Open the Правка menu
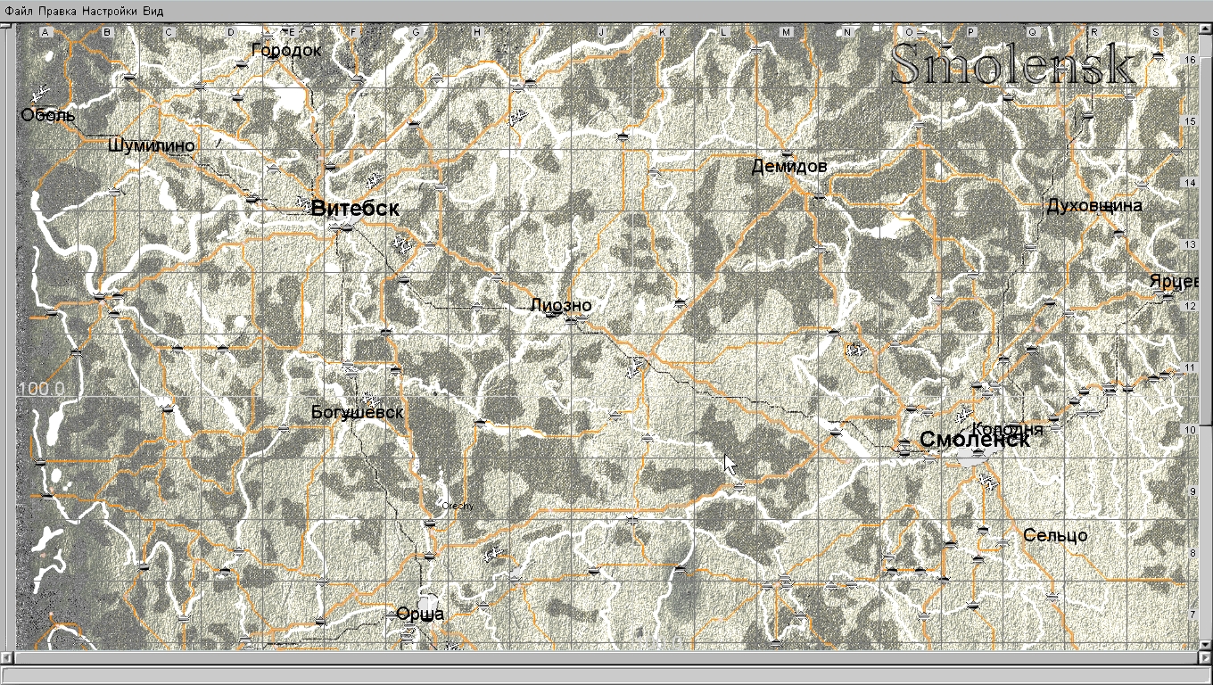This screenshot has width=1213, height=685. point(58,11)
